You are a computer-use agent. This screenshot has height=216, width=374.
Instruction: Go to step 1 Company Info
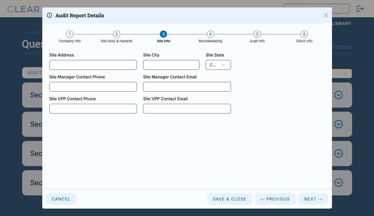pos(70,34)
